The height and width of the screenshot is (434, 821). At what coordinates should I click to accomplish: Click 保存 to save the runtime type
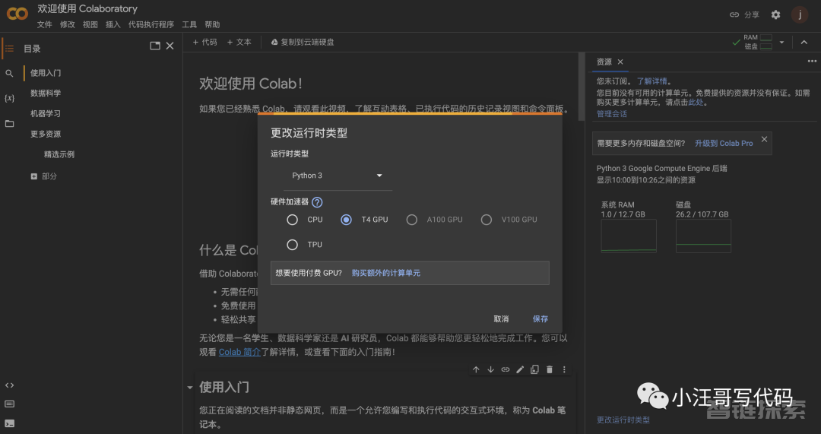(x=540, y=318)
